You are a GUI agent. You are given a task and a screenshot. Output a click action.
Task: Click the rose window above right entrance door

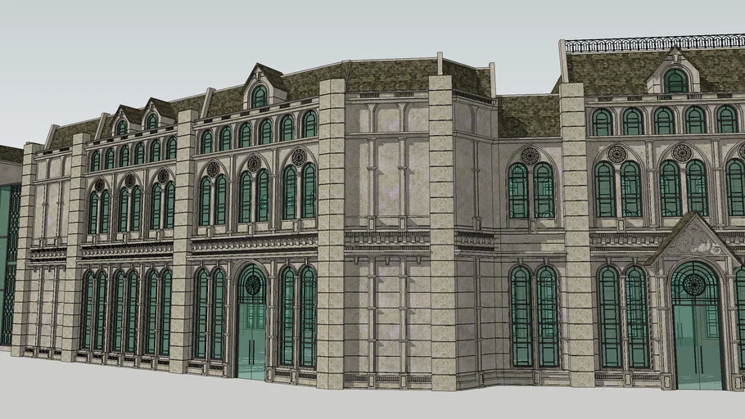[695, 284]
